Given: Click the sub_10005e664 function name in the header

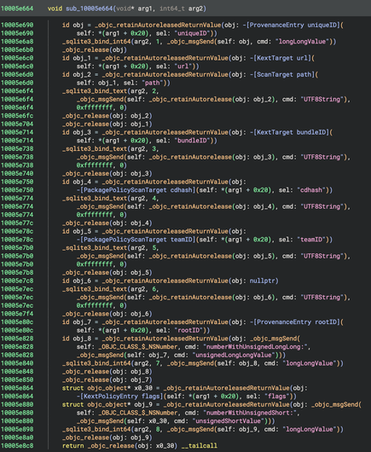Looking at the screenshot, I should point(89,9).
